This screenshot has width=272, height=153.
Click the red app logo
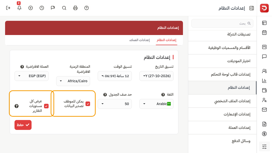[x=264, y=8]
